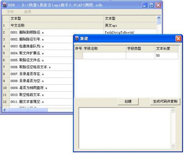The width and height of the screenshot is (185, 154).
Task: Click the up arrow of the EDB table scrollbar
Action: pyautogui.click(x=159, y=18)
